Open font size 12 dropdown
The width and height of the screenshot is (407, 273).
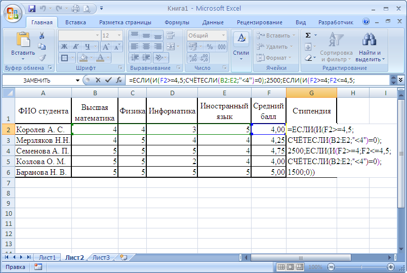119,35
